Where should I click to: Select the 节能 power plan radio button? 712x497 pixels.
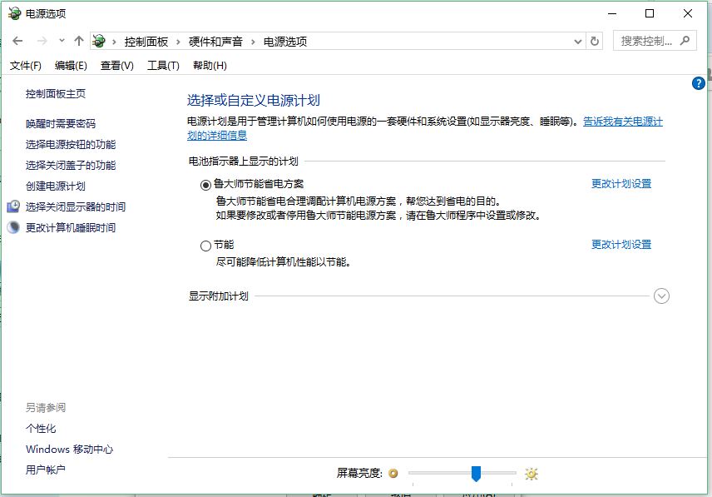coord(205,246)
